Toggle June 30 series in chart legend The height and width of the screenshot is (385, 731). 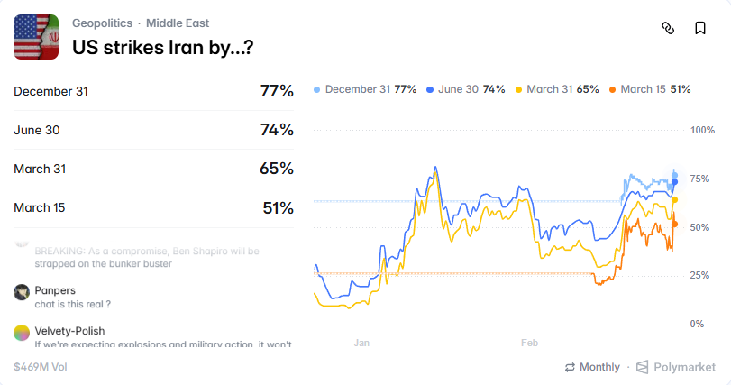[465, 89]
